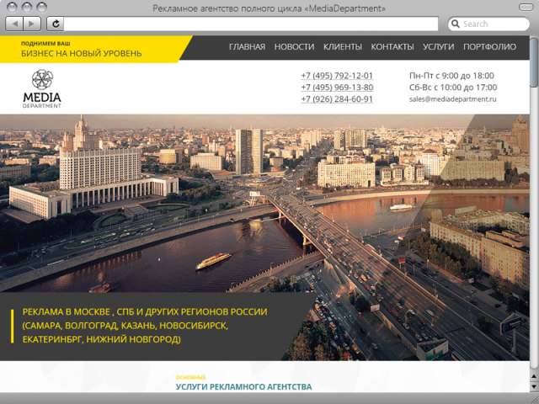Focus the browser address bar
This screenshot has height=404, width=539.
pyautogui.click(x=251, y=24)
